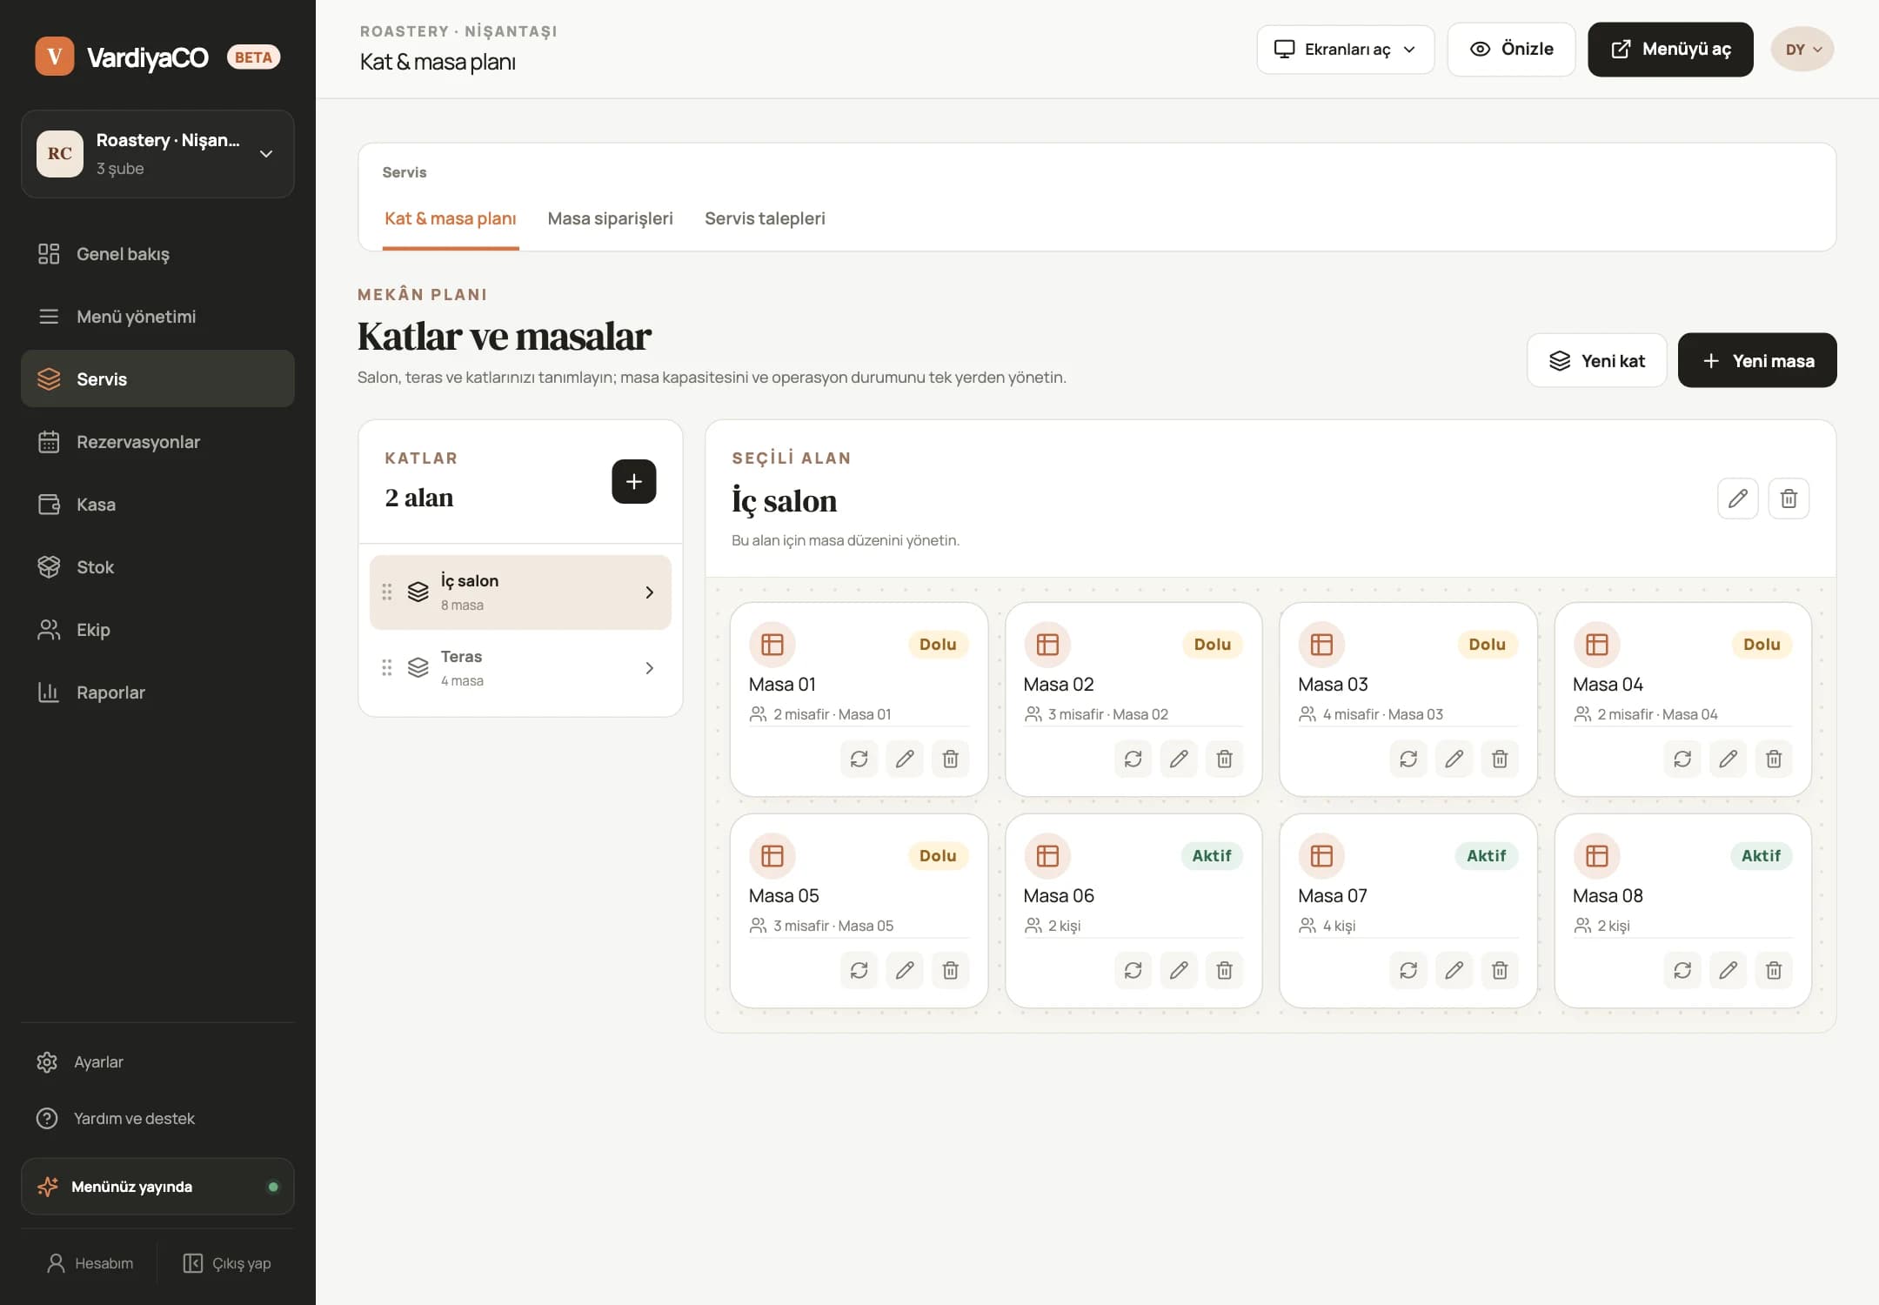The width and height of the screenshot is (1879, 1305).
Task: Click the Menüyü aç button
Action: pos(1670,50)
